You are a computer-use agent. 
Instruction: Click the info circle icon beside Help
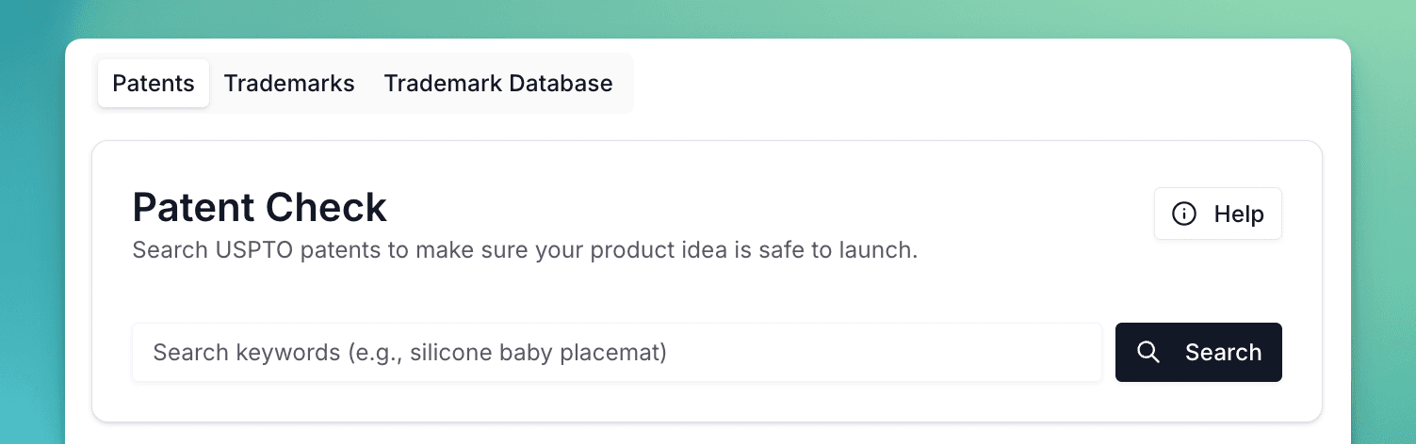(1183, 214)
